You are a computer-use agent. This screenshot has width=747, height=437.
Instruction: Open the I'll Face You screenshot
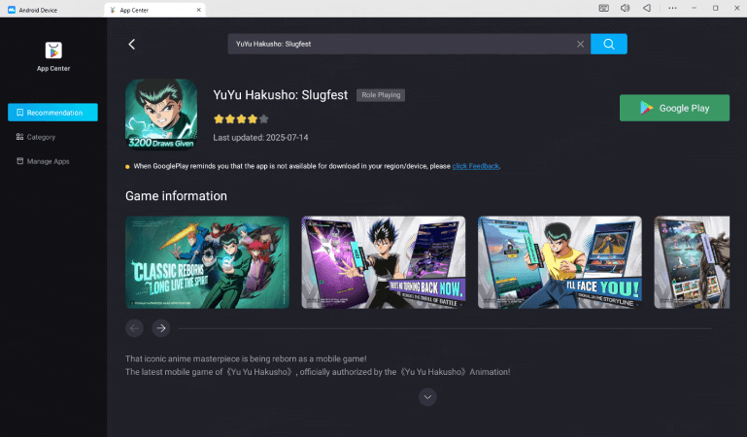[560, 262]
